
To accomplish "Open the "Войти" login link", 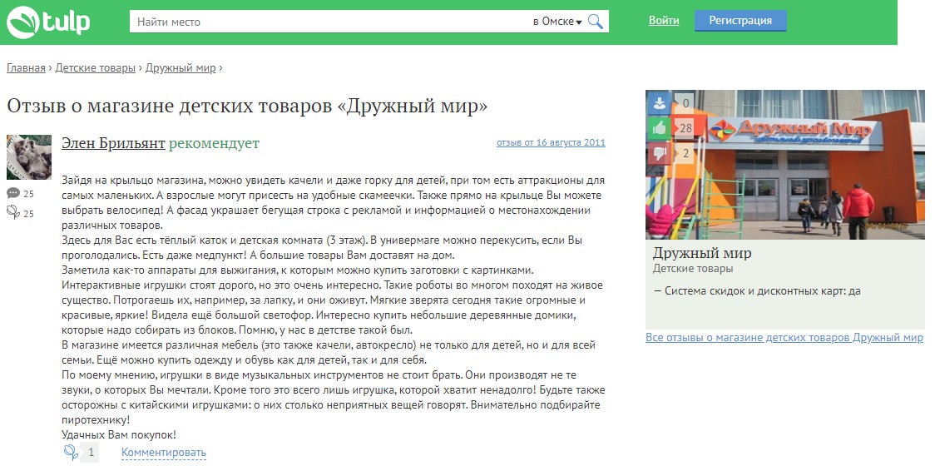I will (x=664, y=20).
